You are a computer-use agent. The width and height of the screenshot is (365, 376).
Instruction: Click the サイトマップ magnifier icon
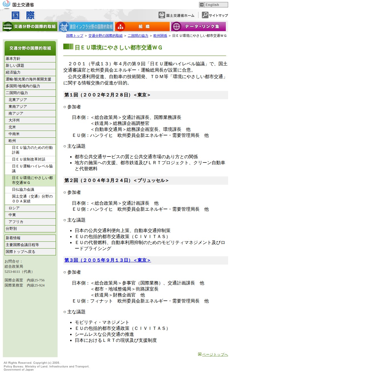tap(205, 15)
